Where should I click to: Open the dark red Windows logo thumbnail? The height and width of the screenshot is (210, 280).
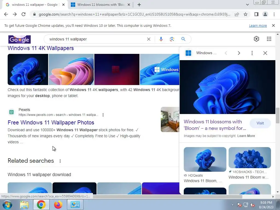(117, 69)
